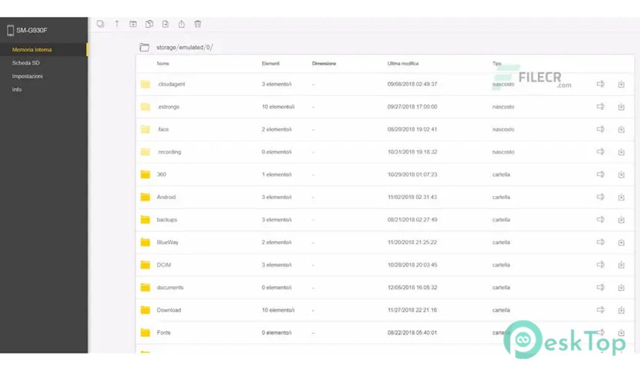Click move icon on backups row
Screen dimensions: 640x370
600,220
